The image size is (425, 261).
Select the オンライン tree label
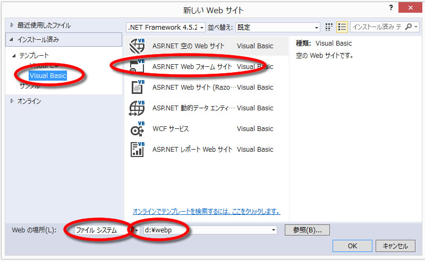coord(29,101)
